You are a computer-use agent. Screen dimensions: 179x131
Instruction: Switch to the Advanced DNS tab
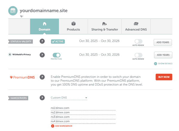(x=136, y=27)
